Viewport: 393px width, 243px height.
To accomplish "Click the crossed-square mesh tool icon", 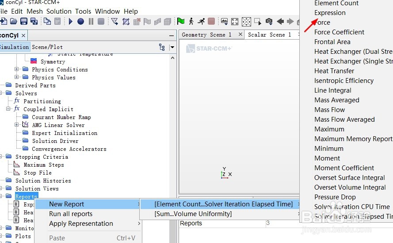I will coord(126,22).
